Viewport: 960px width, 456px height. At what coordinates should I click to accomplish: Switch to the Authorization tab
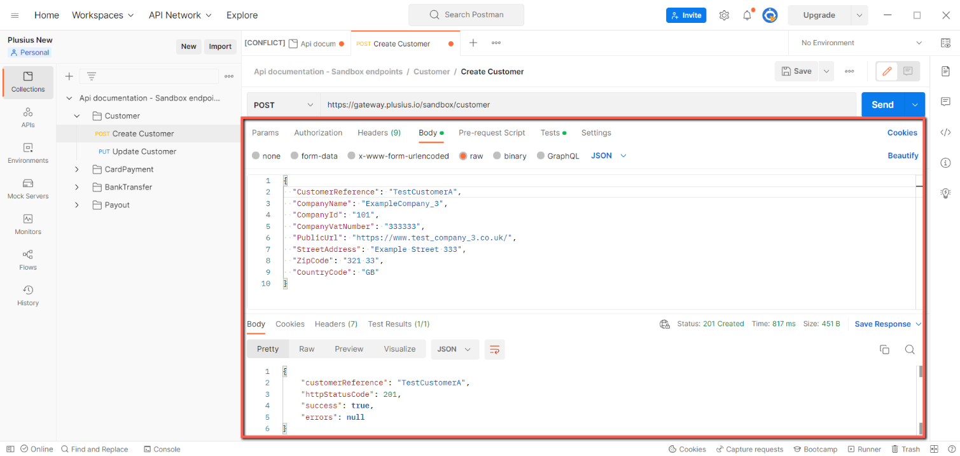pos(318,133)
